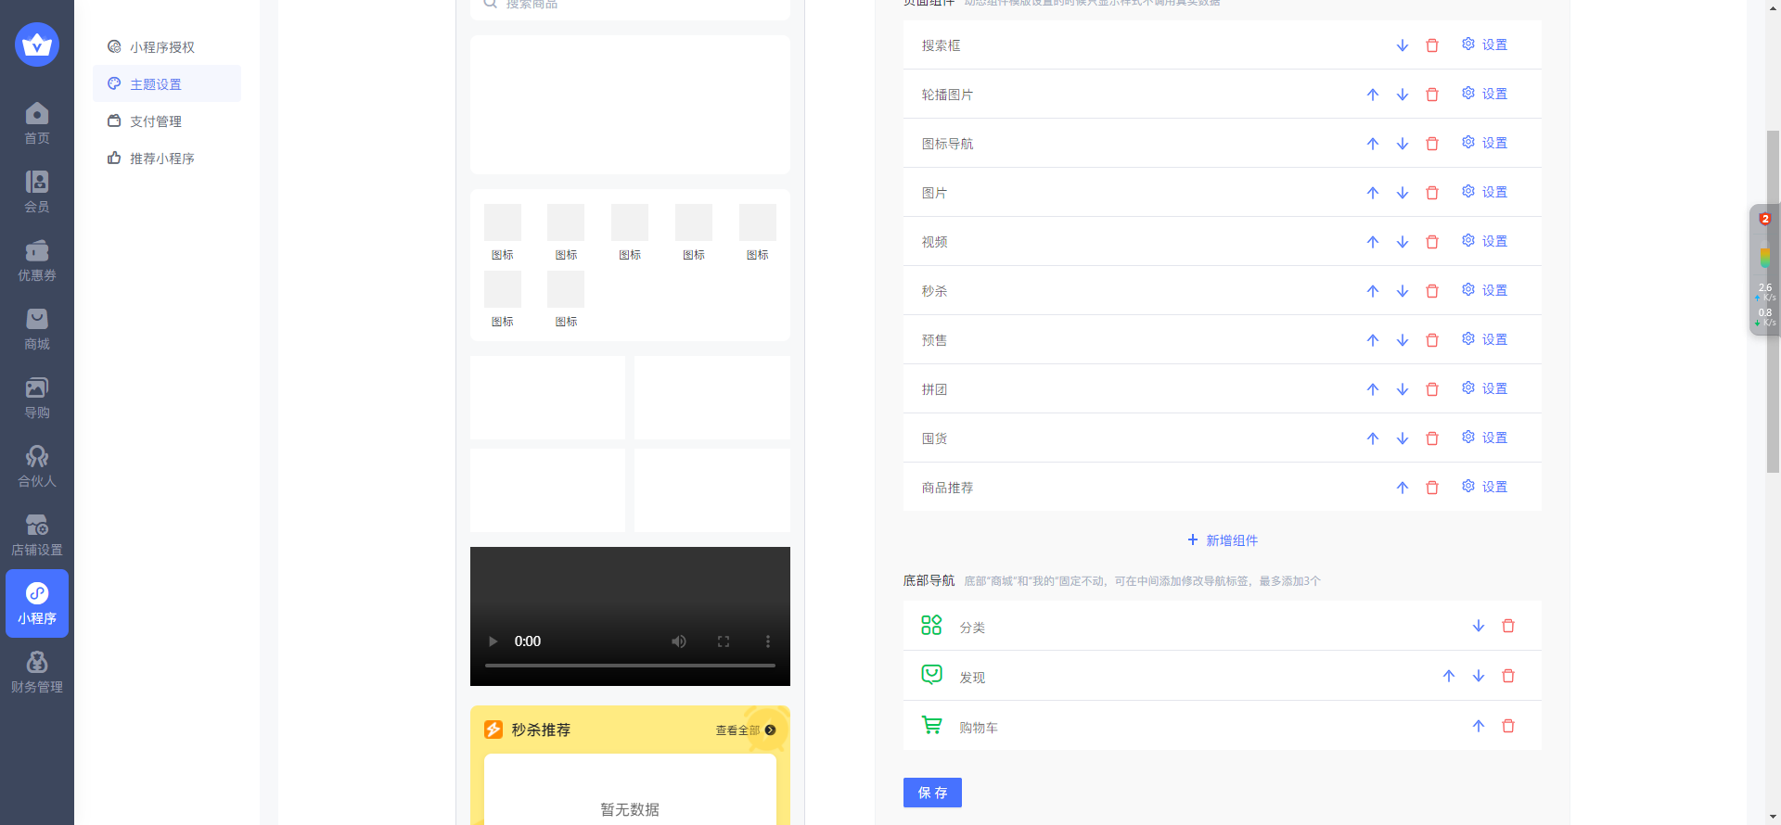Delete the 轮播图片 component
This screenshot has width=1781, height=825.
coord(1431,95)
